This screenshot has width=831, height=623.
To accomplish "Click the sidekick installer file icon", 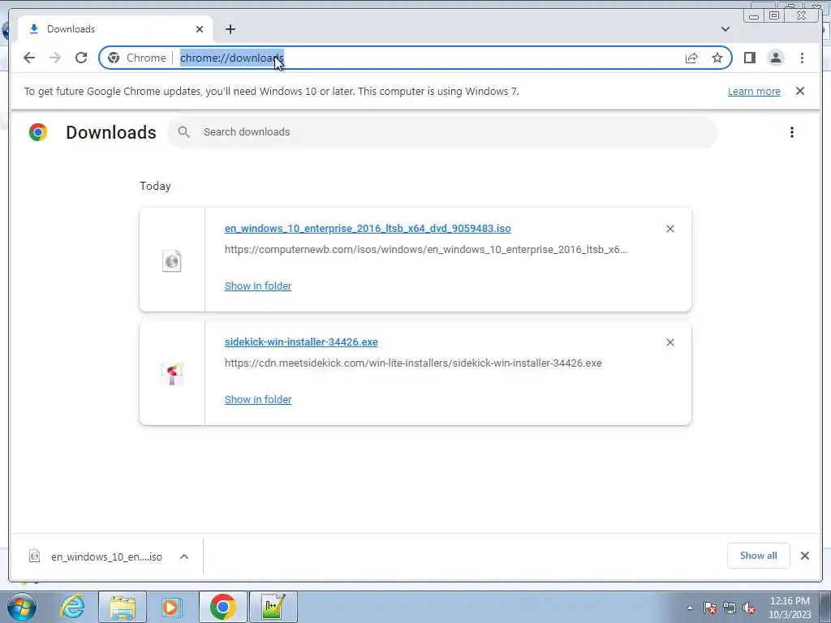I will point(172,374).
